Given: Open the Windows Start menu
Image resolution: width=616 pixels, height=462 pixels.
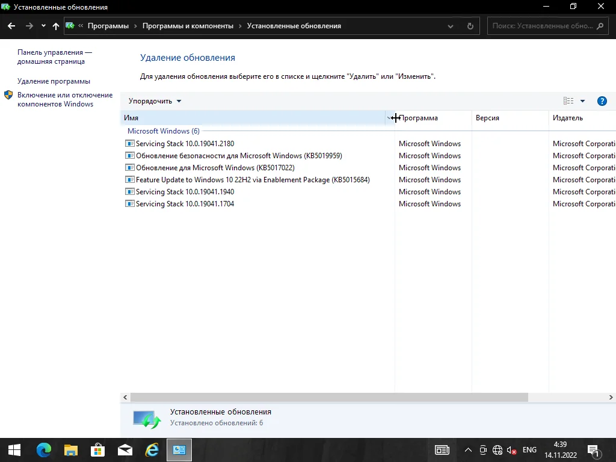Looking at the screenshot, I should pyautogui.click(x=14, y=450).
